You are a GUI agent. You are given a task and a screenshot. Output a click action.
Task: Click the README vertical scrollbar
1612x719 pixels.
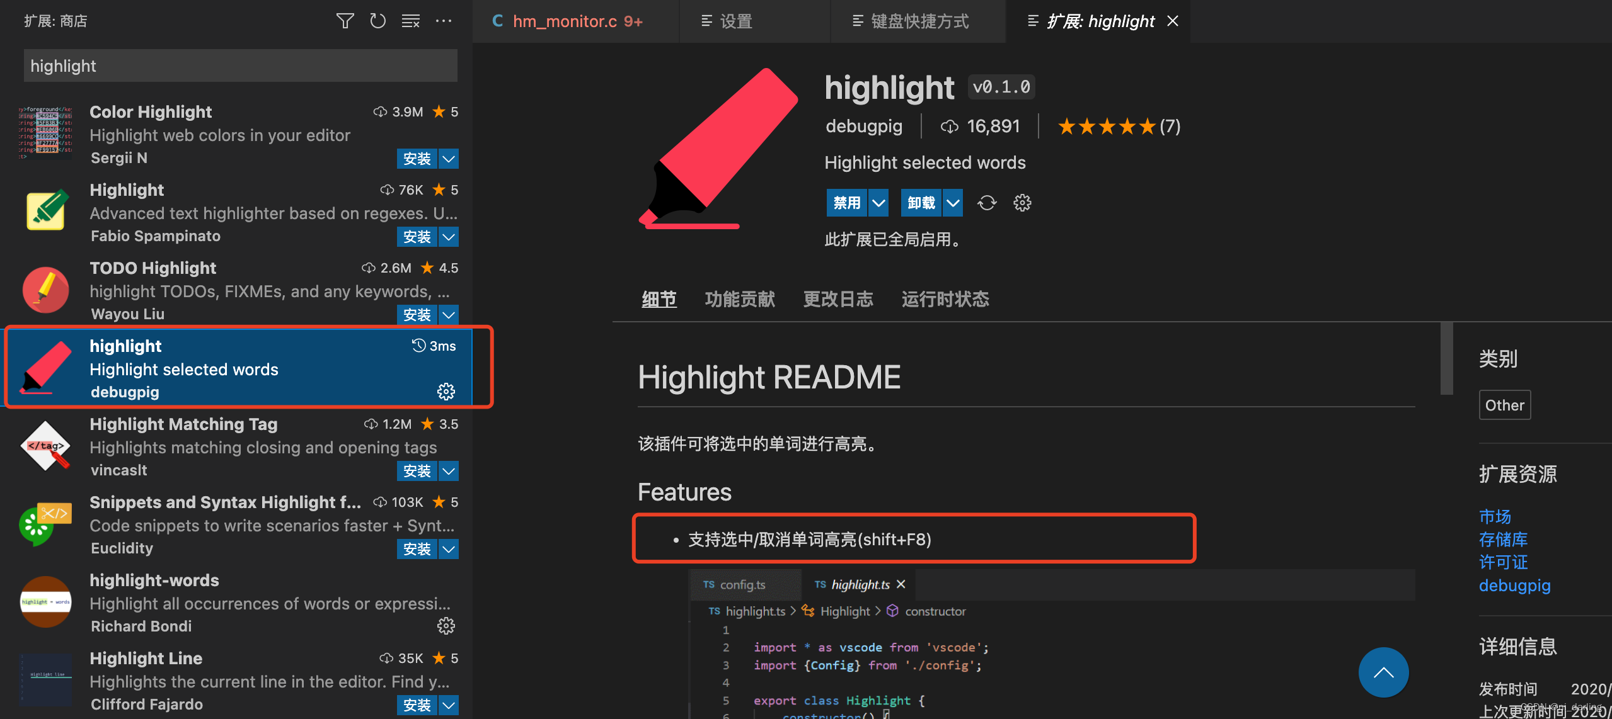tap(1447, 359)
